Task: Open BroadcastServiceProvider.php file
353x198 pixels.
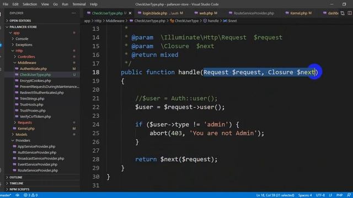Action: [42, 158]
